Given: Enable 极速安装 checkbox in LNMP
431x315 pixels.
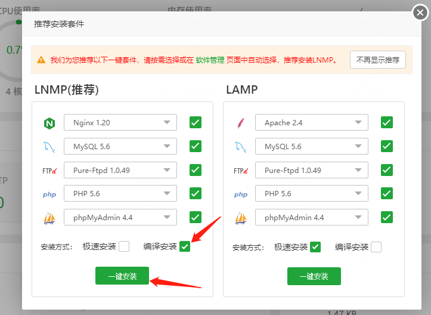Looking at the screenshot, I should (124, 246).
